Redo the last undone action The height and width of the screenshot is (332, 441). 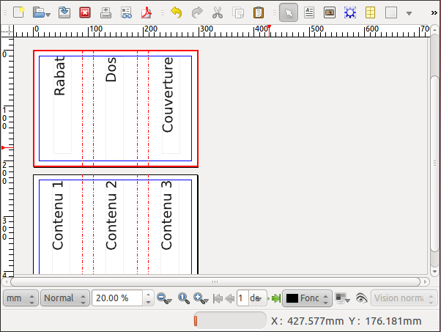pyautogui.click(x=197, y=12)
